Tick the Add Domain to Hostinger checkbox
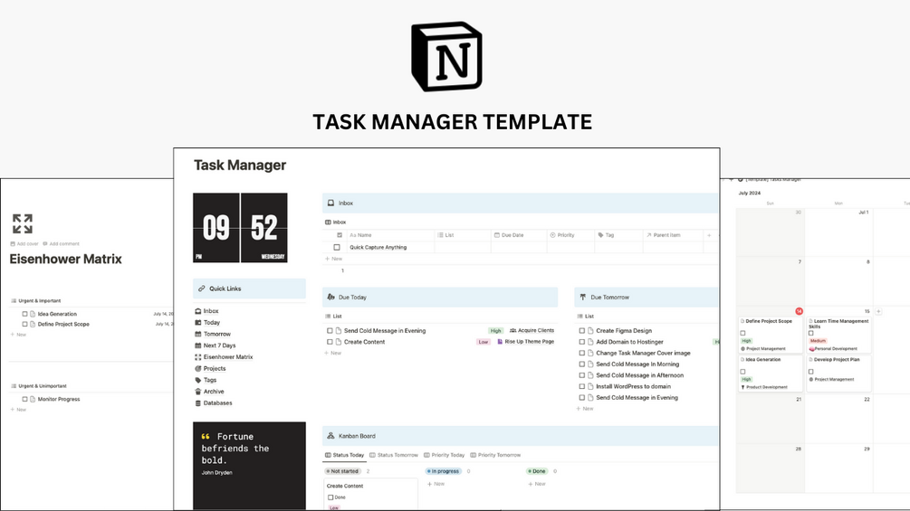The image size is (910, 511). [582, 342]
